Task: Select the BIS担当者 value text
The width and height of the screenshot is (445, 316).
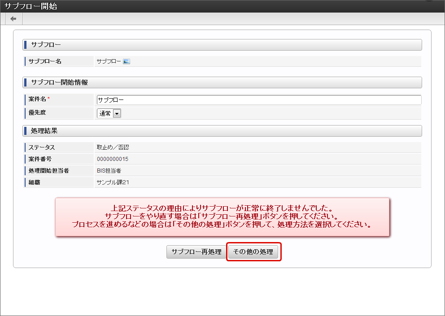Action: click(x=109, y=170)
